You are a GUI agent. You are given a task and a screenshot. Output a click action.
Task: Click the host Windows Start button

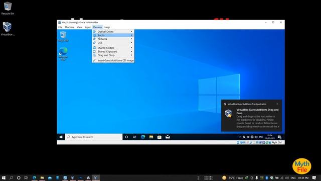4,177
